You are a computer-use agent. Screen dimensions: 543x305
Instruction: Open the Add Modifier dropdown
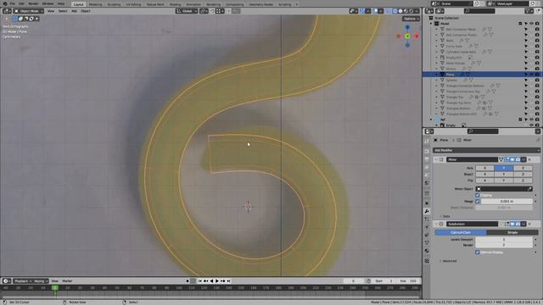486,151
